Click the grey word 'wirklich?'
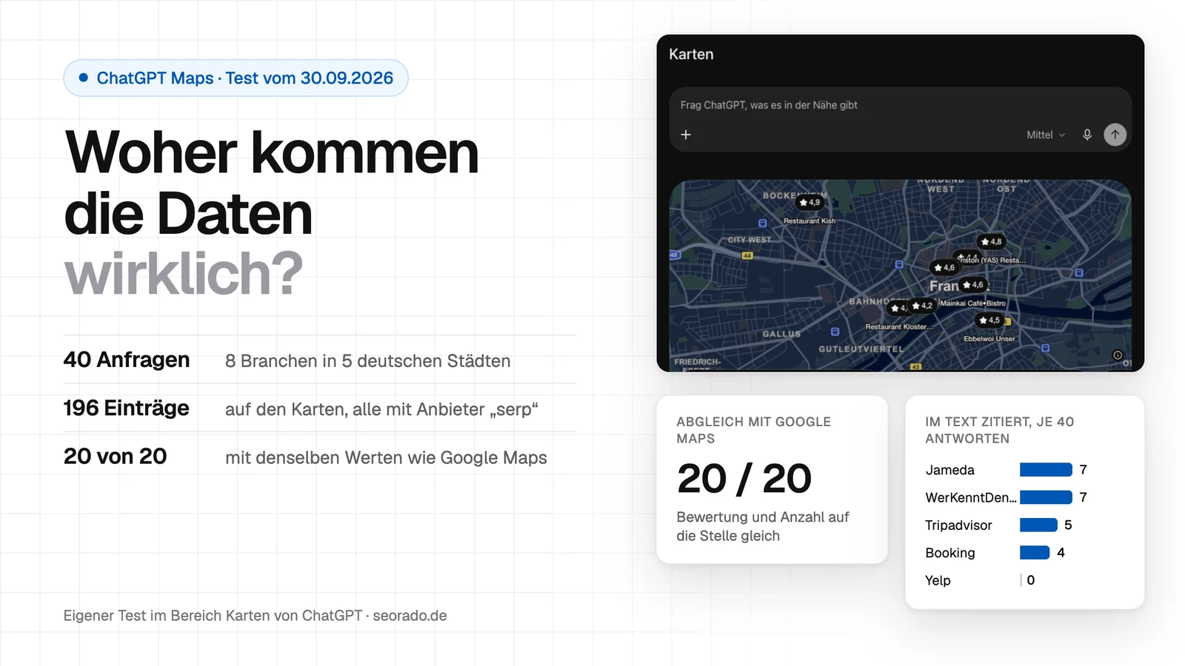The height and width of the screenshot is (666, 1185). [x=184, y=273]
